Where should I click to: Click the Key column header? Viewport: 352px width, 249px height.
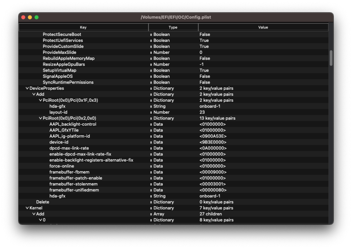83,27
